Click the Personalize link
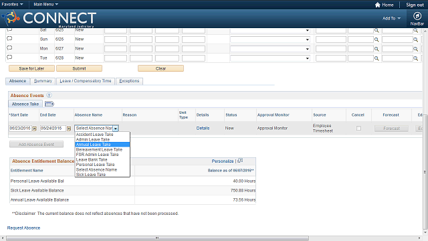This screenshot has height=241, width=428. tap(223, 161)
